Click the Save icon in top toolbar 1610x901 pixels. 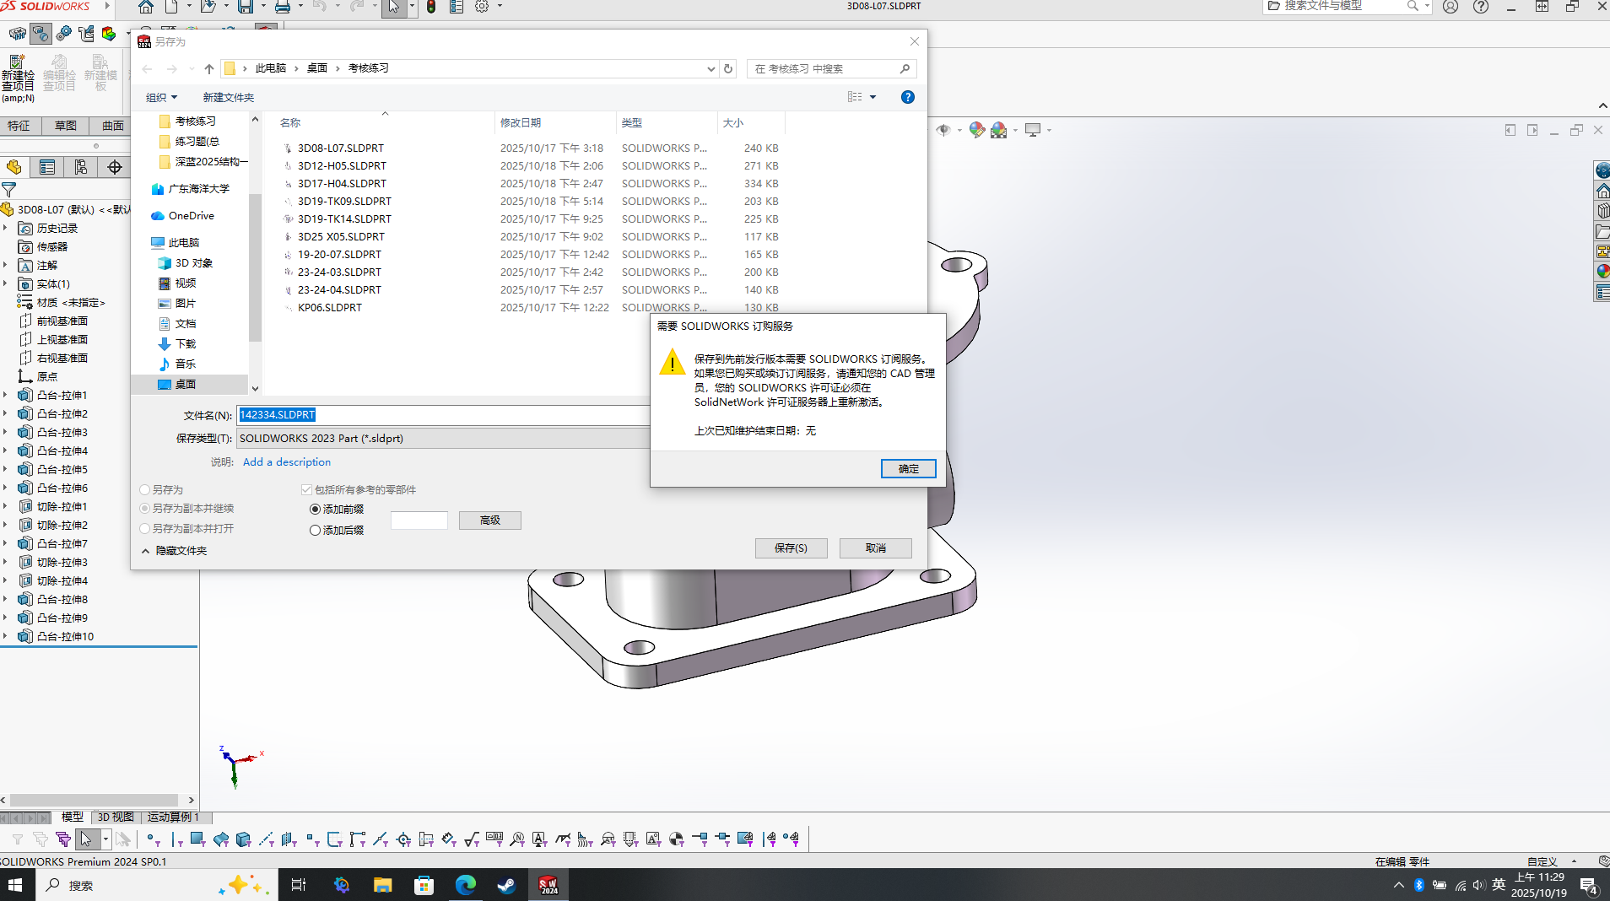coord(246,7)
